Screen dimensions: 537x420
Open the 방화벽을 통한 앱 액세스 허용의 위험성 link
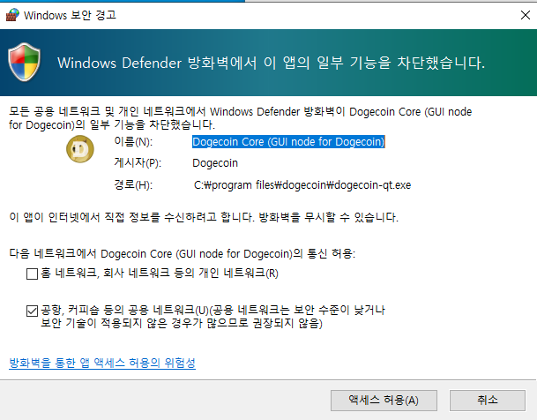tap(102, 363)
